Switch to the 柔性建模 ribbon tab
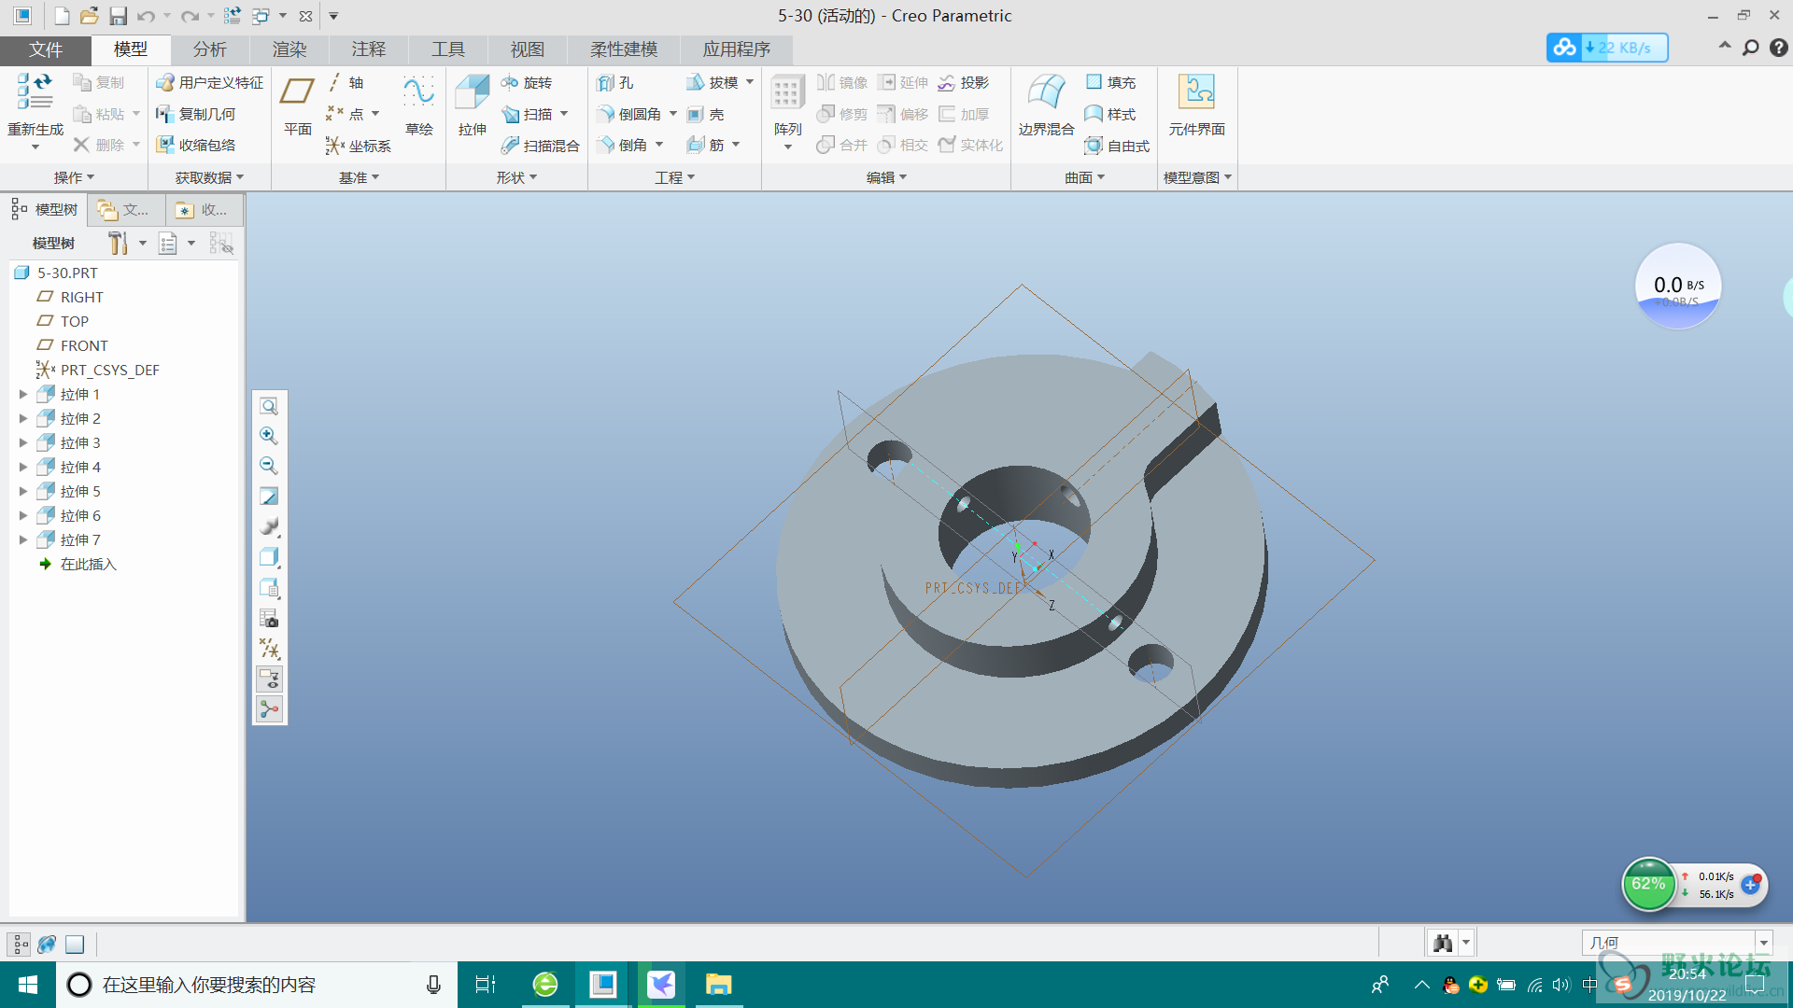 [624, 49]
